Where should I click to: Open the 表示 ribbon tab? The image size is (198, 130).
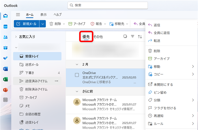[x=43, y=15]
